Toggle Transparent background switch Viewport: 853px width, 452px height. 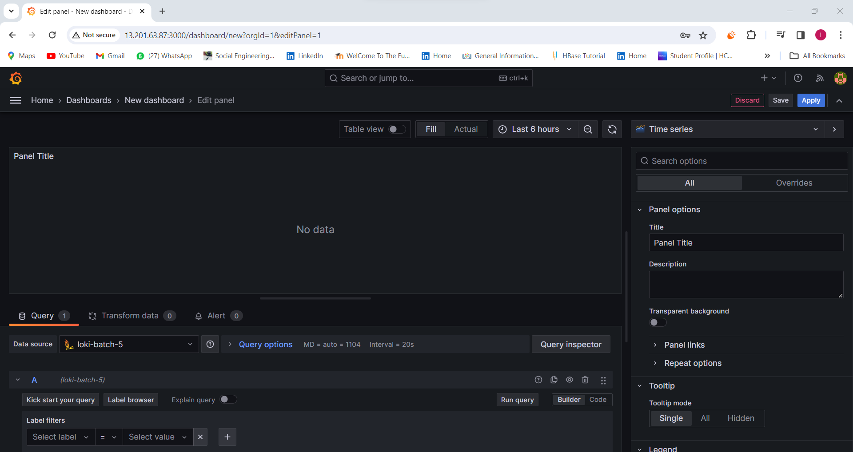click(658, 322)
